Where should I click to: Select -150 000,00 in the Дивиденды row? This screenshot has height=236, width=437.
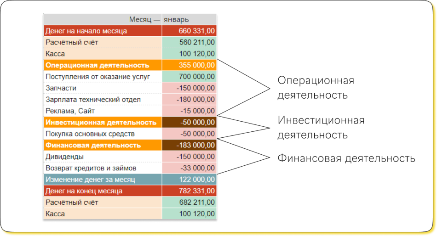tap(189, 157)
